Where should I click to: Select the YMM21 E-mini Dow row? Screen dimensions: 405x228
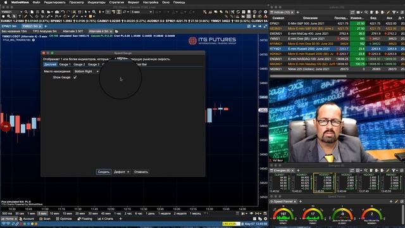(x=337, y=39)
